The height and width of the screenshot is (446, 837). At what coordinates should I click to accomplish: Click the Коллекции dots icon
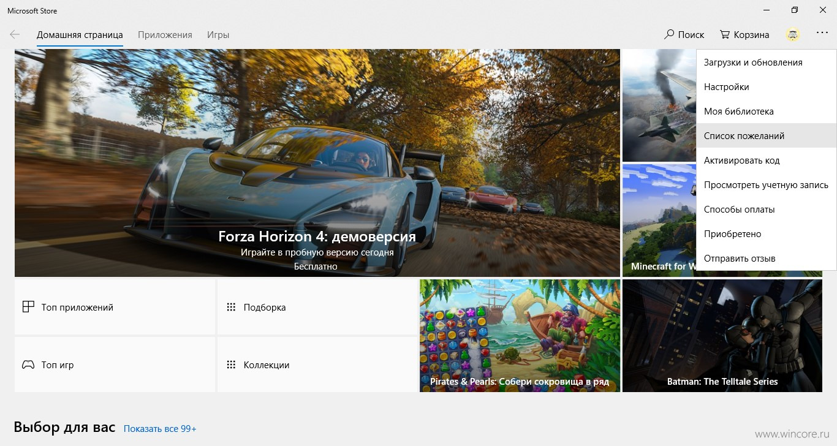pos(231,365)
